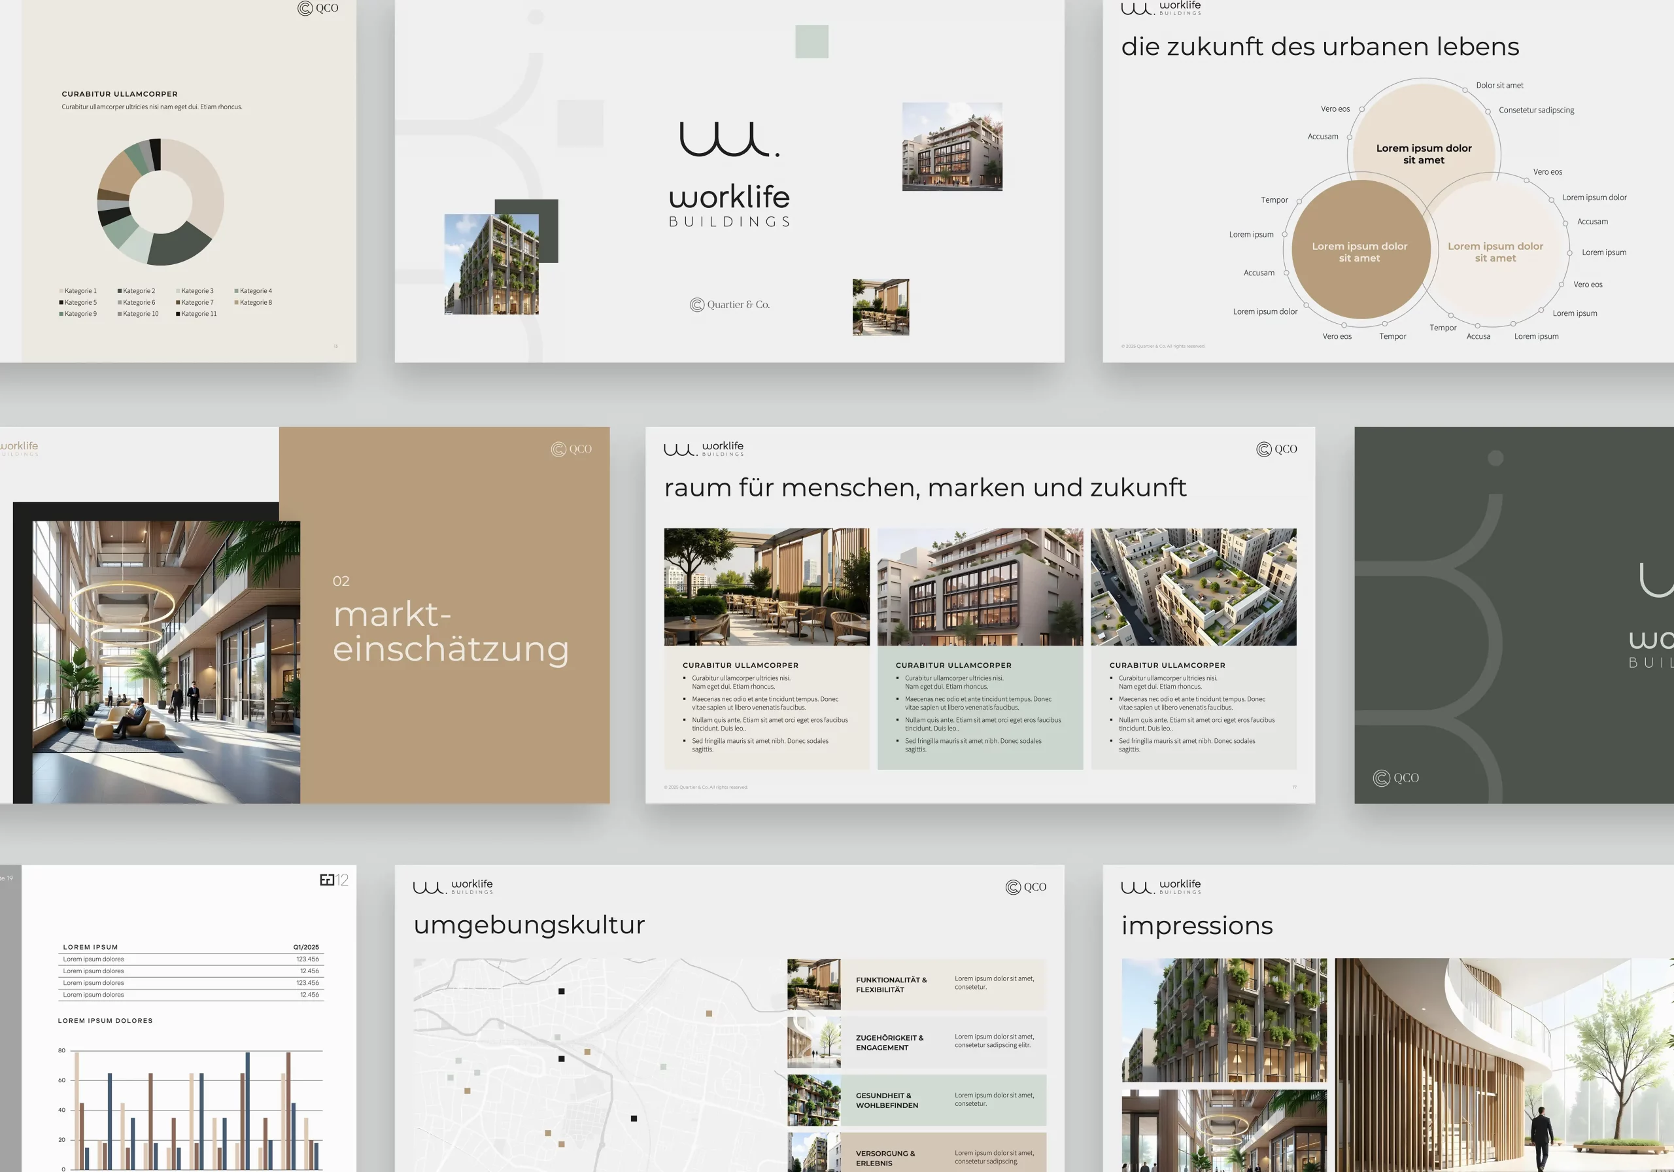Viewport: 1674px width, 1172px height.
Task: Select the Kategorie 1 legend swatch
Action: [x=61, y=291]
